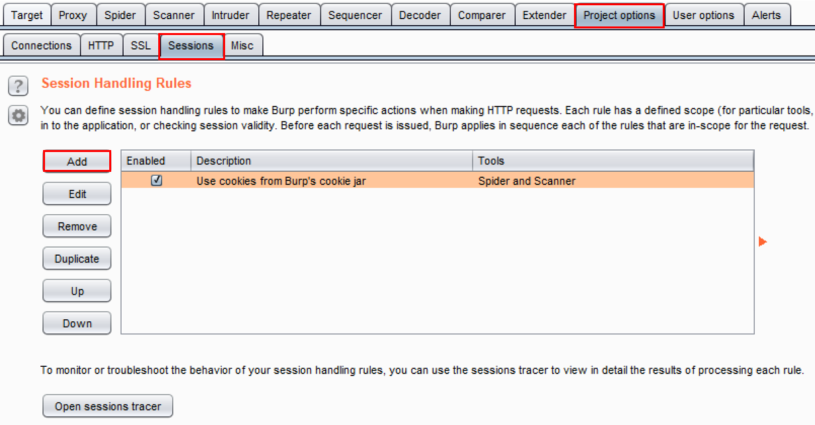Switch to the SSL sub-tab
Image resolution: width=815 pixels, height=425 pixels.
(140, 46)
